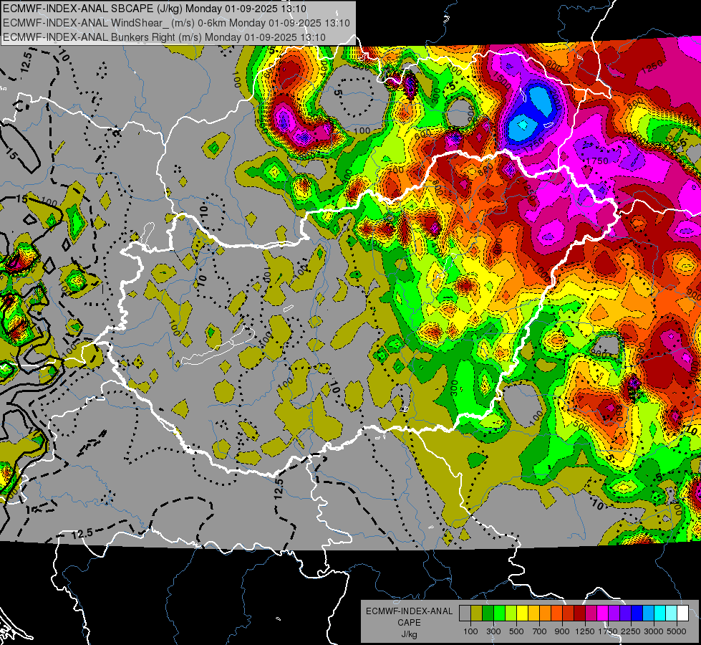Click the 100 tick label in the legend

tap(470, 631)
